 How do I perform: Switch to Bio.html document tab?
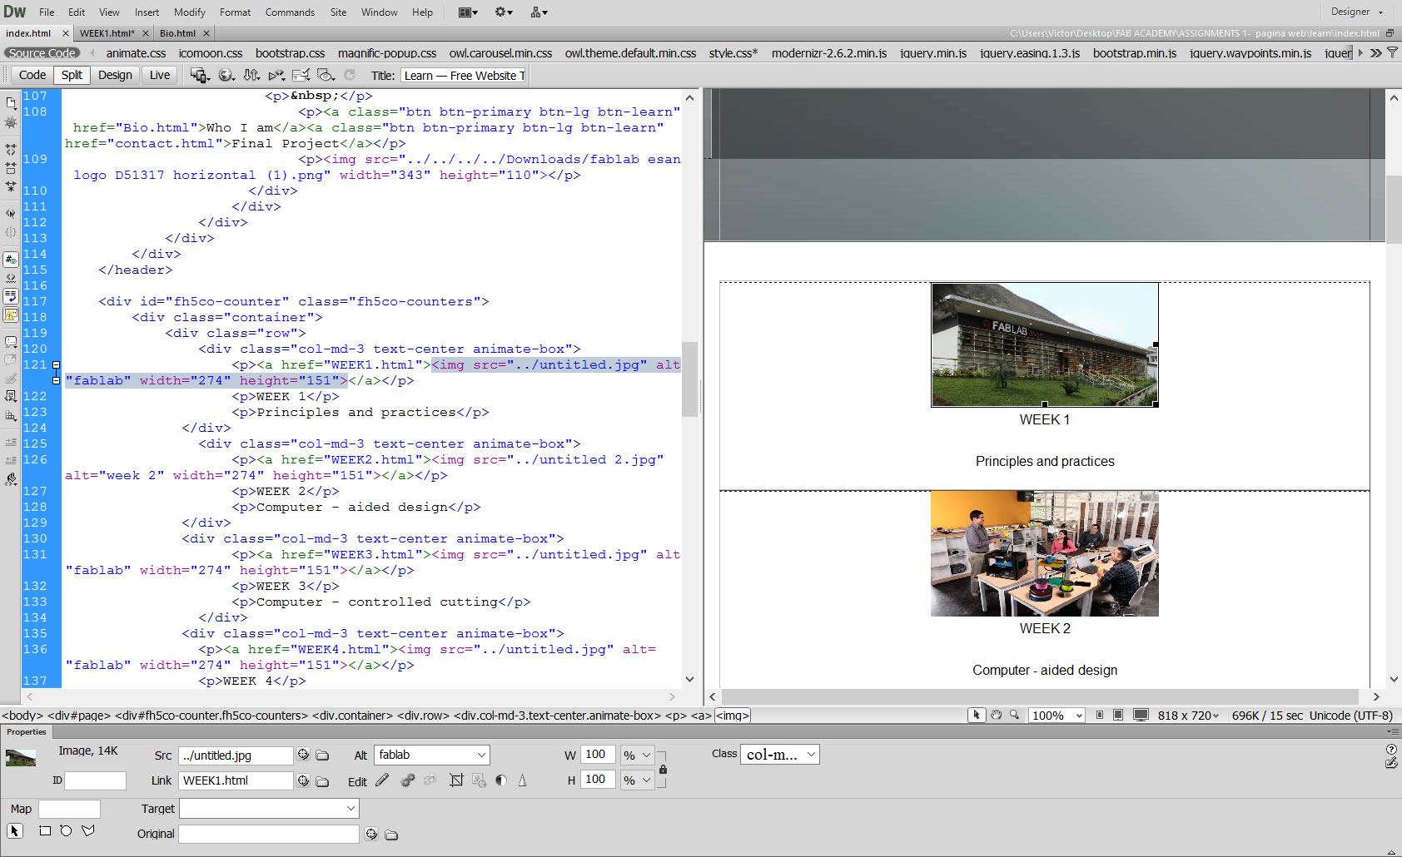click(x=177, y=33)
